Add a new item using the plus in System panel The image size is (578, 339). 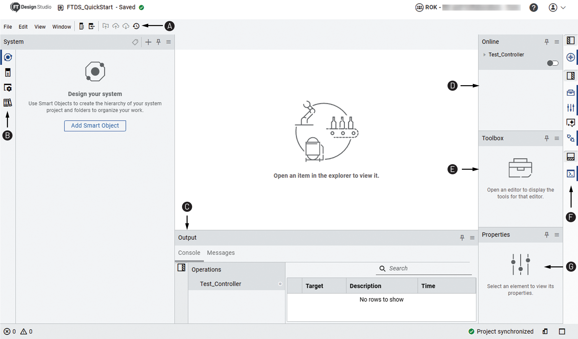coord(148,42)
